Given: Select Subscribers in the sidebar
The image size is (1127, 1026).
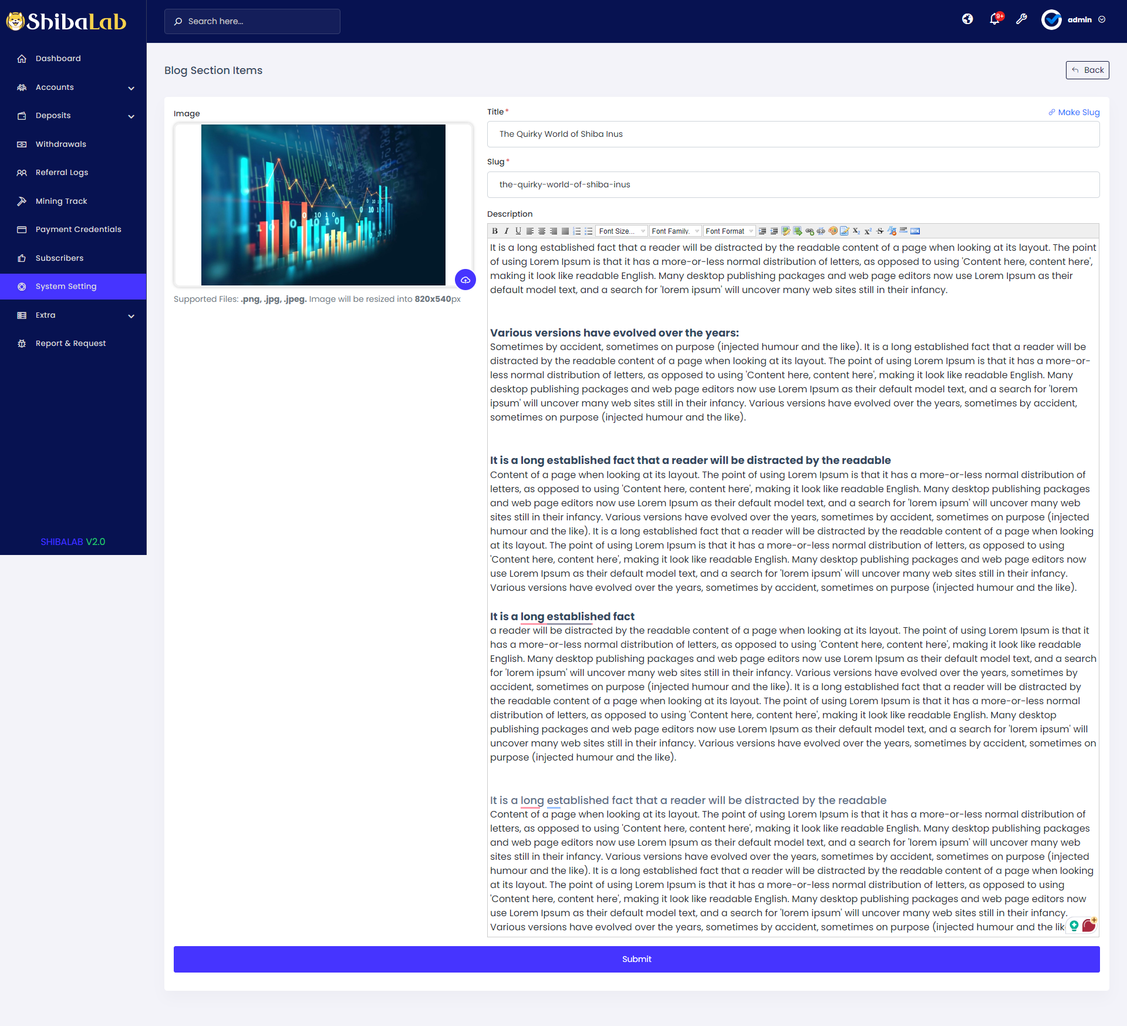Looking at the screenshot, I should coord(59,258).
